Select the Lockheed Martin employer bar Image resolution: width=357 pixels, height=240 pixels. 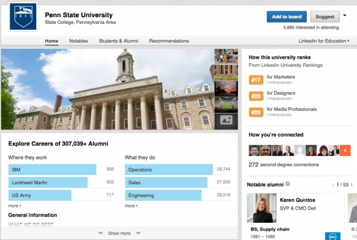coord(48,182)
